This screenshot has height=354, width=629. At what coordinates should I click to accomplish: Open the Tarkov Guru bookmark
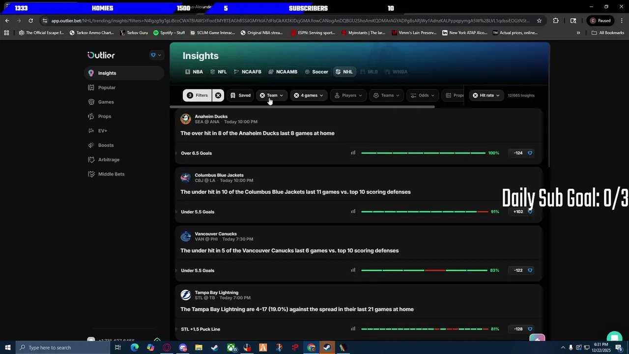point(134,33)
